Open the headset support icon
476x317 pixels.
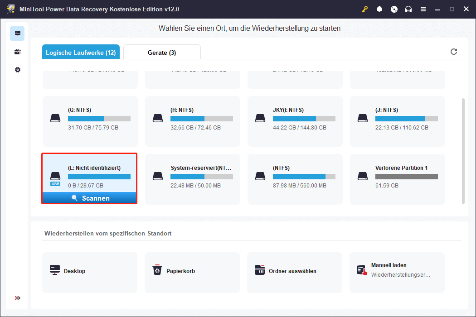[x=408, y=9]
